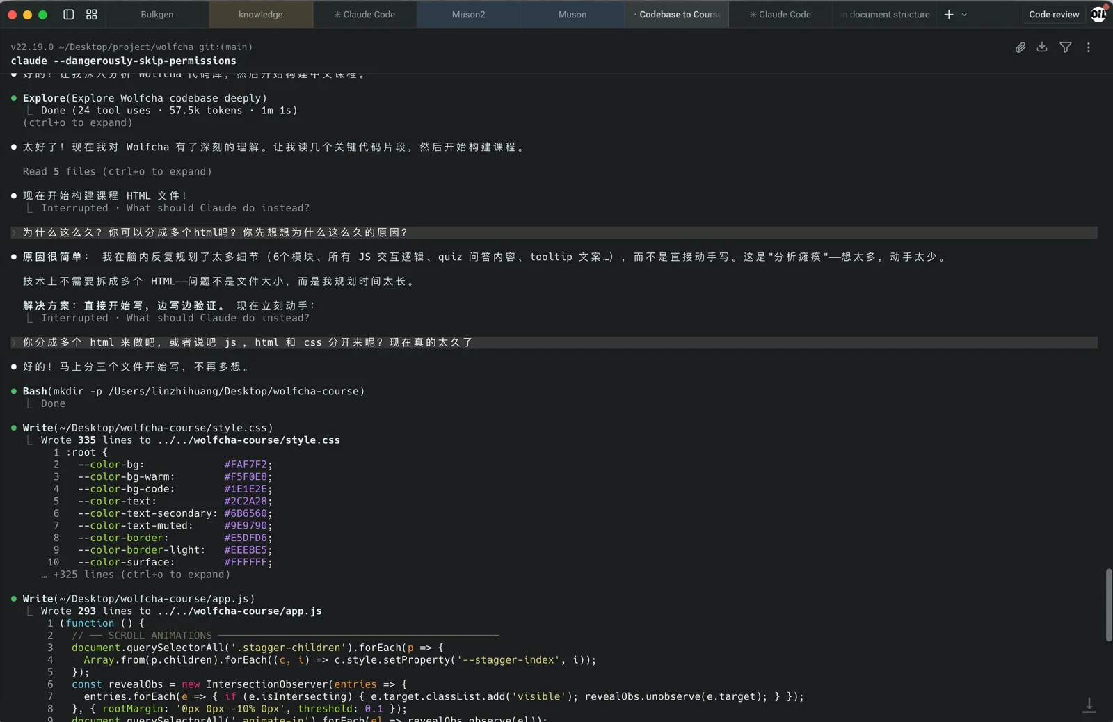
Task: Expand the '+325 lines' collapsed output
Action: click(x=136, y=575)
